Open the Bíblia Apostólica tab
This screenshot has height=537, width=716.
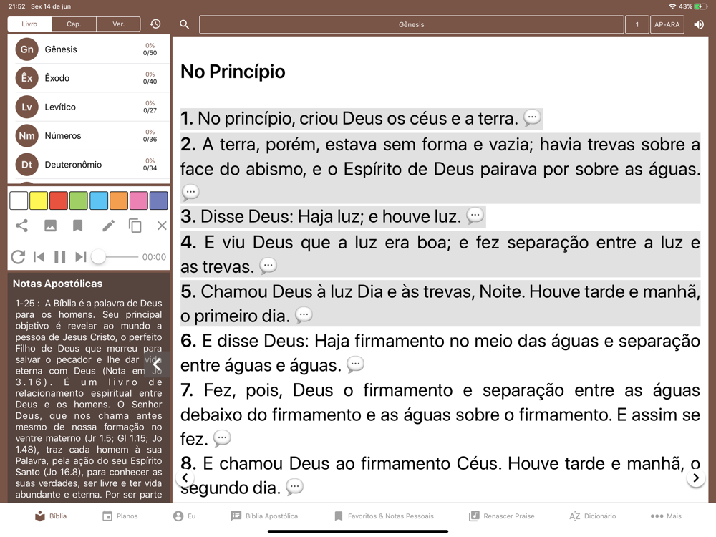tap(264, 516)
